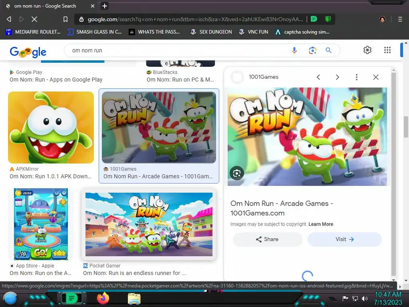This screenshot has height=307, width=409.
Task: Click Om Nom: Run 1.0.1 APK Down... caption
Action: coord(50,176)
